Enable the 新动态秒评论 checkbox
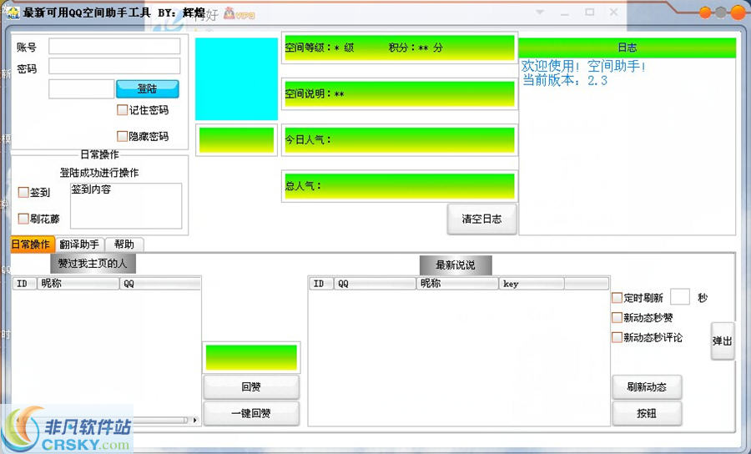 pyautogui.click(x=617, y=338)
